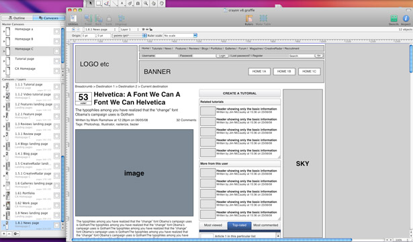Toggle checkbox beside 1.4.1 Blog page

point(56,156)
